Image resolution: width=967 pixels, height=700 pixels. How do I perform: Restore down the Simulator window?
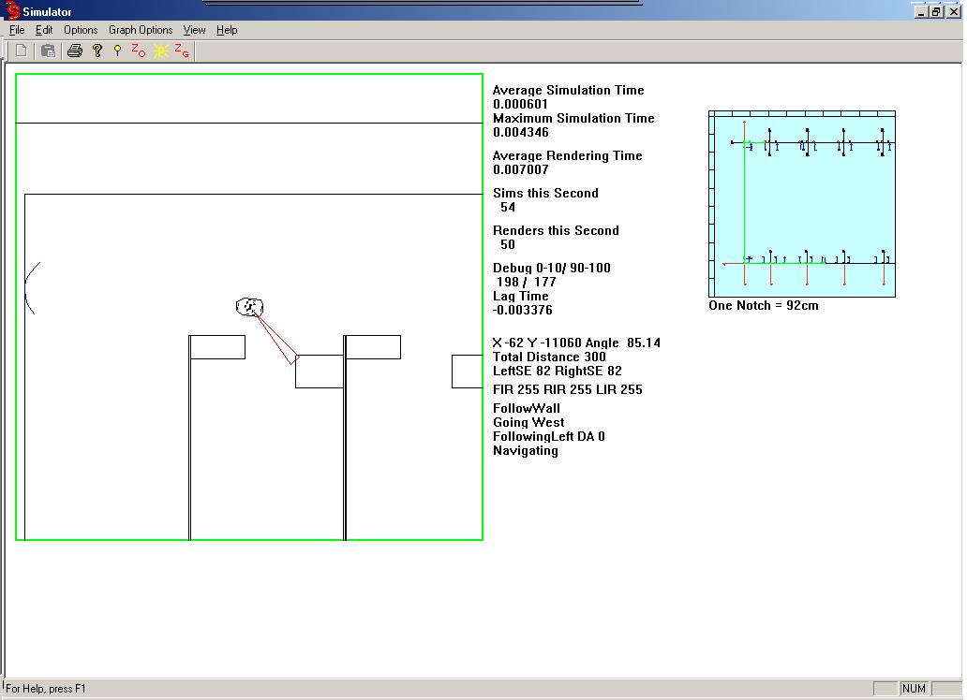click(936, 11)
